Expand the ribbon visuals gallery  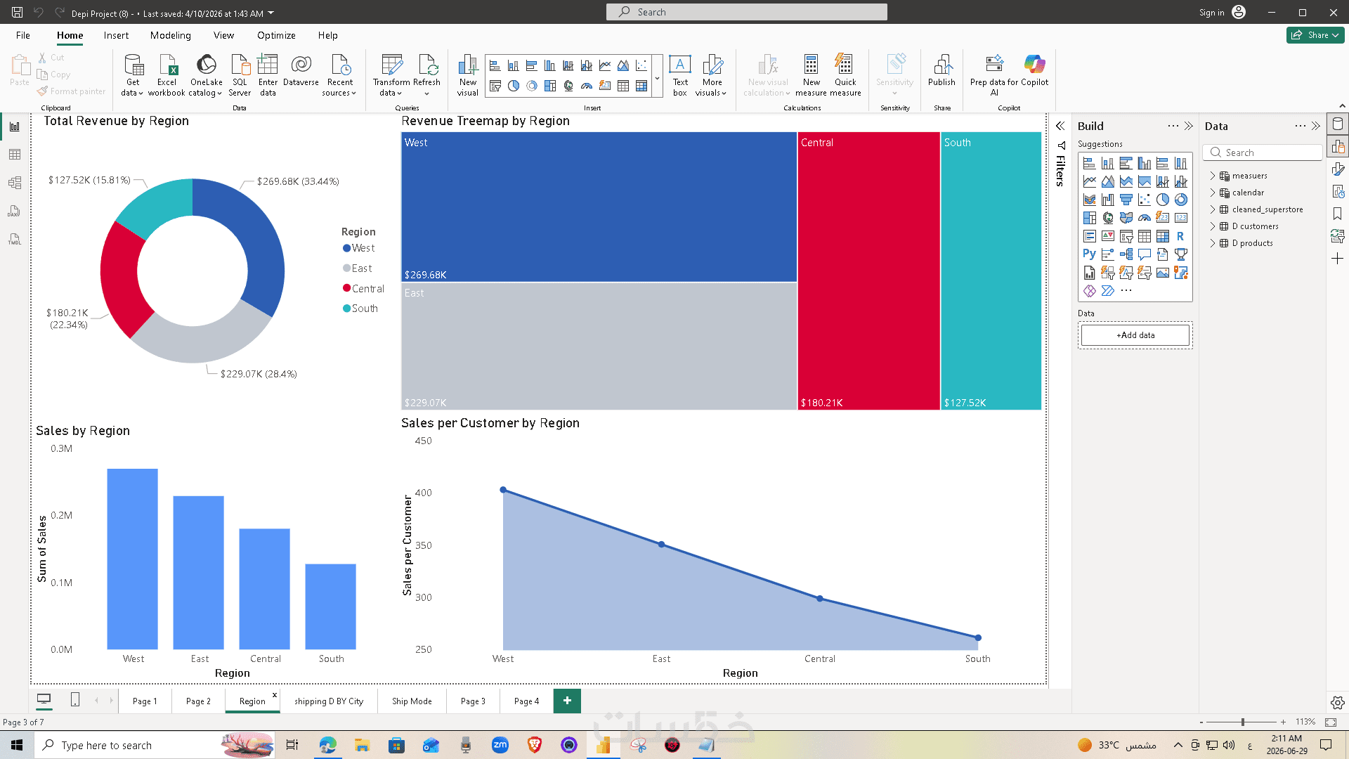[x=658, y=77]
